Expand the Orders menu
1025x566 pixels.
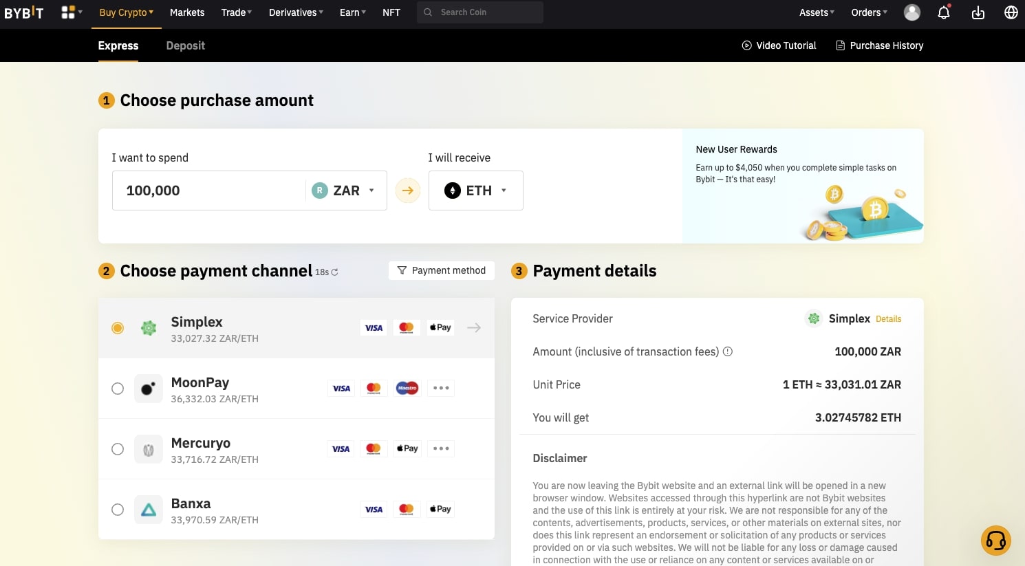point(869,12)
